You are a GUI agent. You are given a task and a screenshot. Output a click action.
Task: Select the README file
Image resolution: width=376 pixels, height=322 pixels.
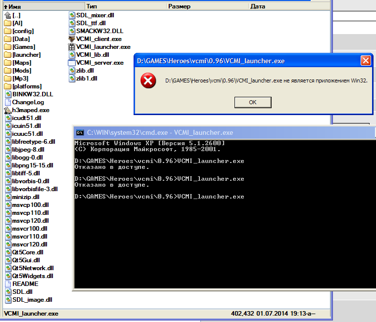(25, 284)
